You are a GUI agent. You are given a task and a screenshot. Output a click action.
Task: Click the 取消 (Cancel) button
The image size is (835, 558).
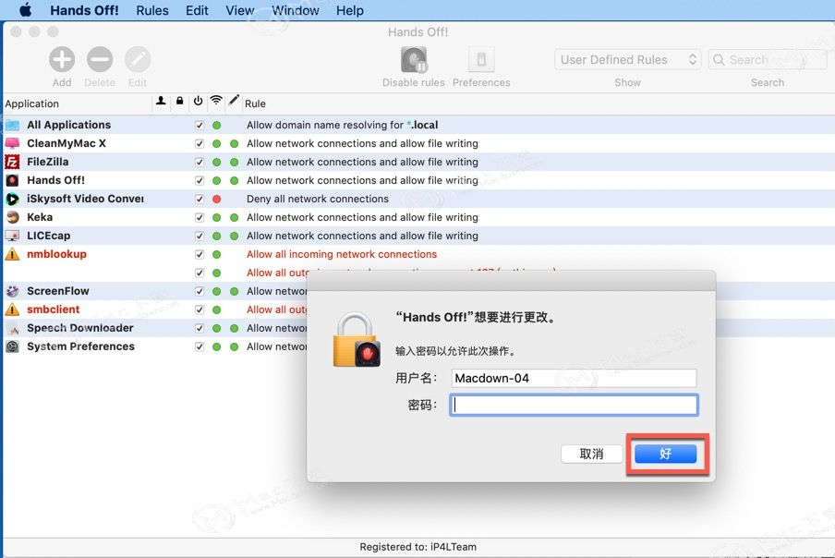592,454
